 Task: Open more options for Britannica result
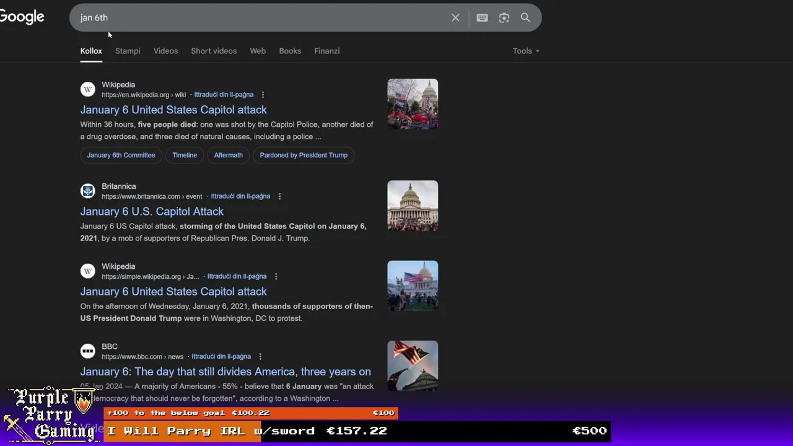(x=279, y=196)
